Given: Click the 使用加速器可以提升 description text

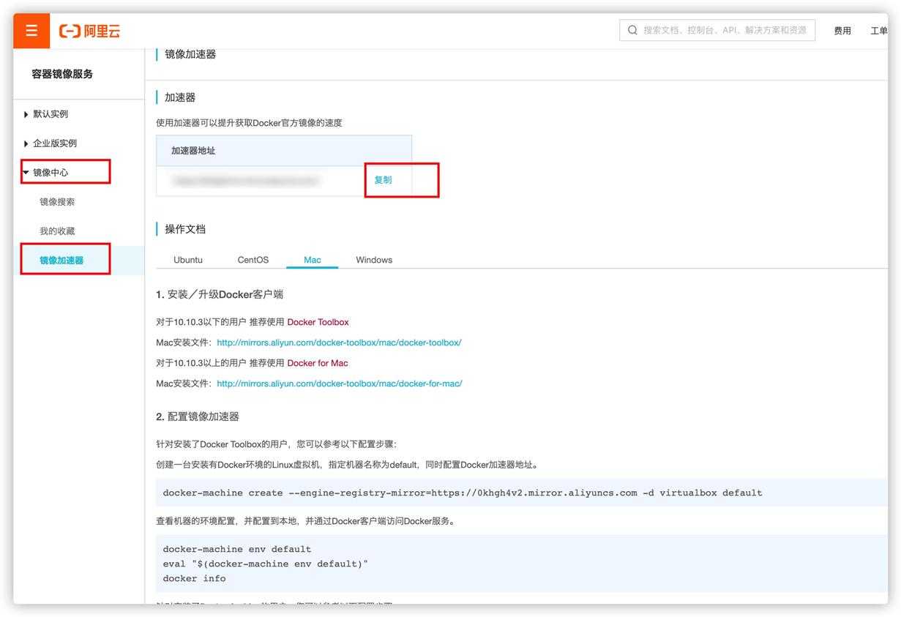Looking at the screenshot, I should tap(249, 123).
